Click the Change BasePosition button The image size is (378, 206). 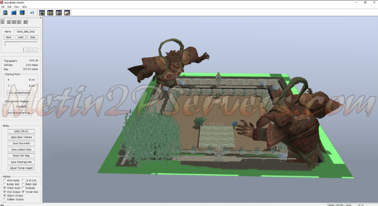20,93
